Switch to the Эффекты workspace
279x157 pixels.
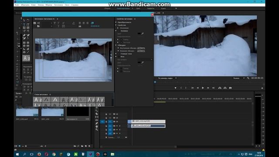[150, 8]
